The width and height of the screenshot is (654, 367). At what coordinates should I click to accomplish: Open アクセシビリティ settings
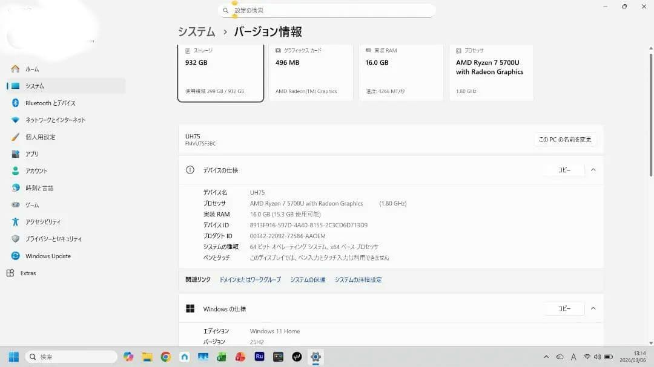coord(66,222)
